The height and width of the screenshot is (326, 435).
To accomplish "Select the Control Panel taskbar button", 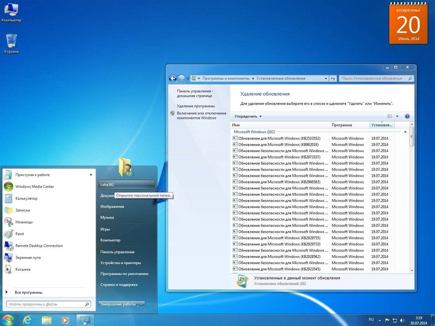I will click(x=85, y=320).
